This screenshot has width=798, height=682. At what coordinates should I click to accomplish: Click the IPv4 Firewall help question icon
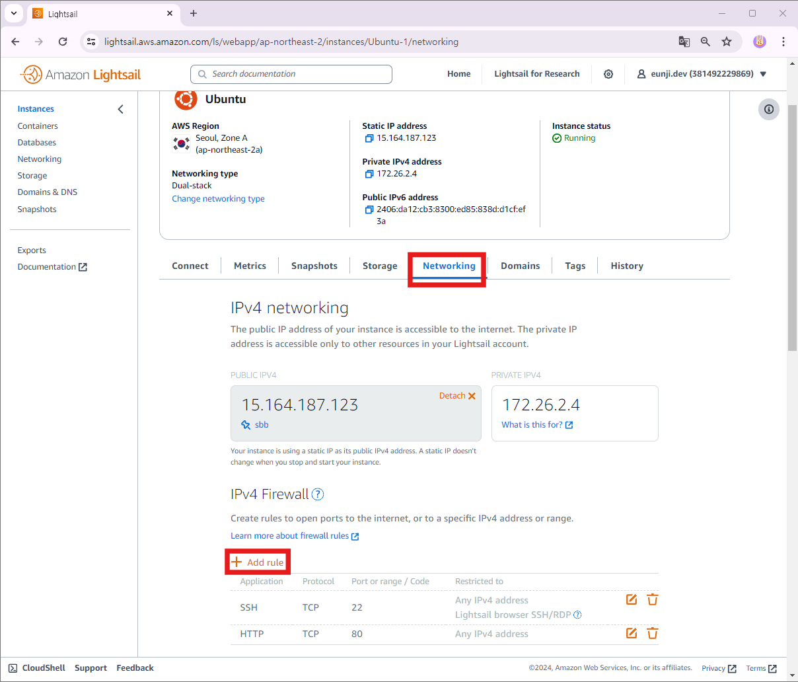318,494
